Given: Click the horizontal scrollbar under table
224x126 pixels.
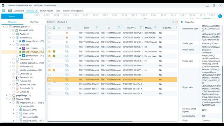Looking at the screenshot, I should (90, 121).
